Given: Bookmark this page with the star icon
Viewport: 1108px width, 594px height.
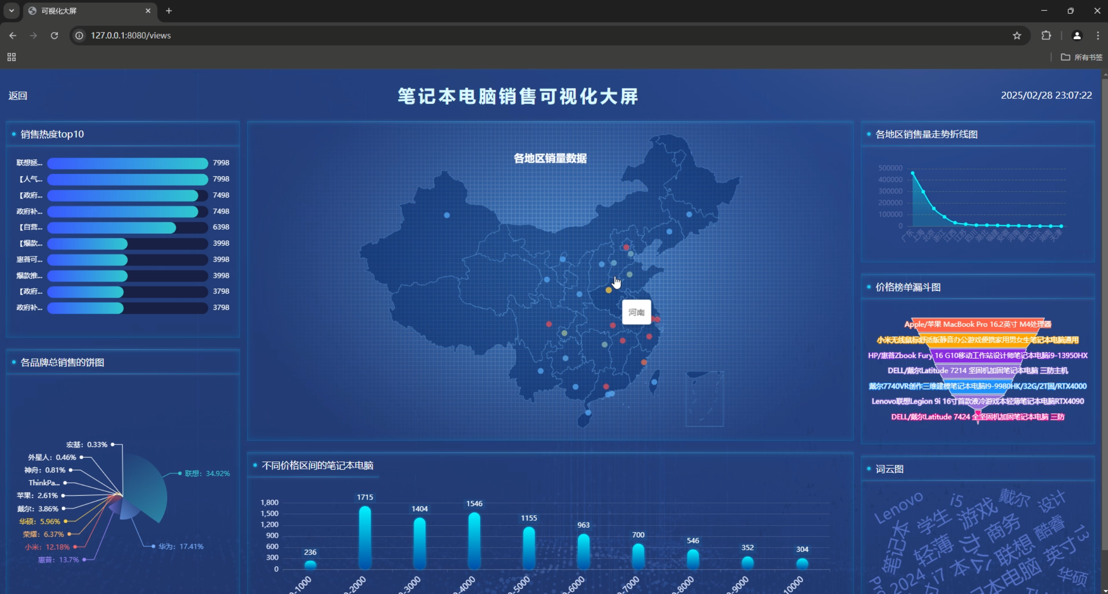Looking at the screenshot, I should coord(1017,36).
